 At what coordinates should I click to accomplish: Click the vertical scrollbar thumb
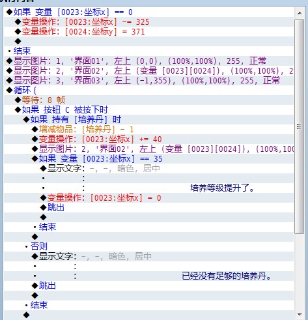pos(300,126)
